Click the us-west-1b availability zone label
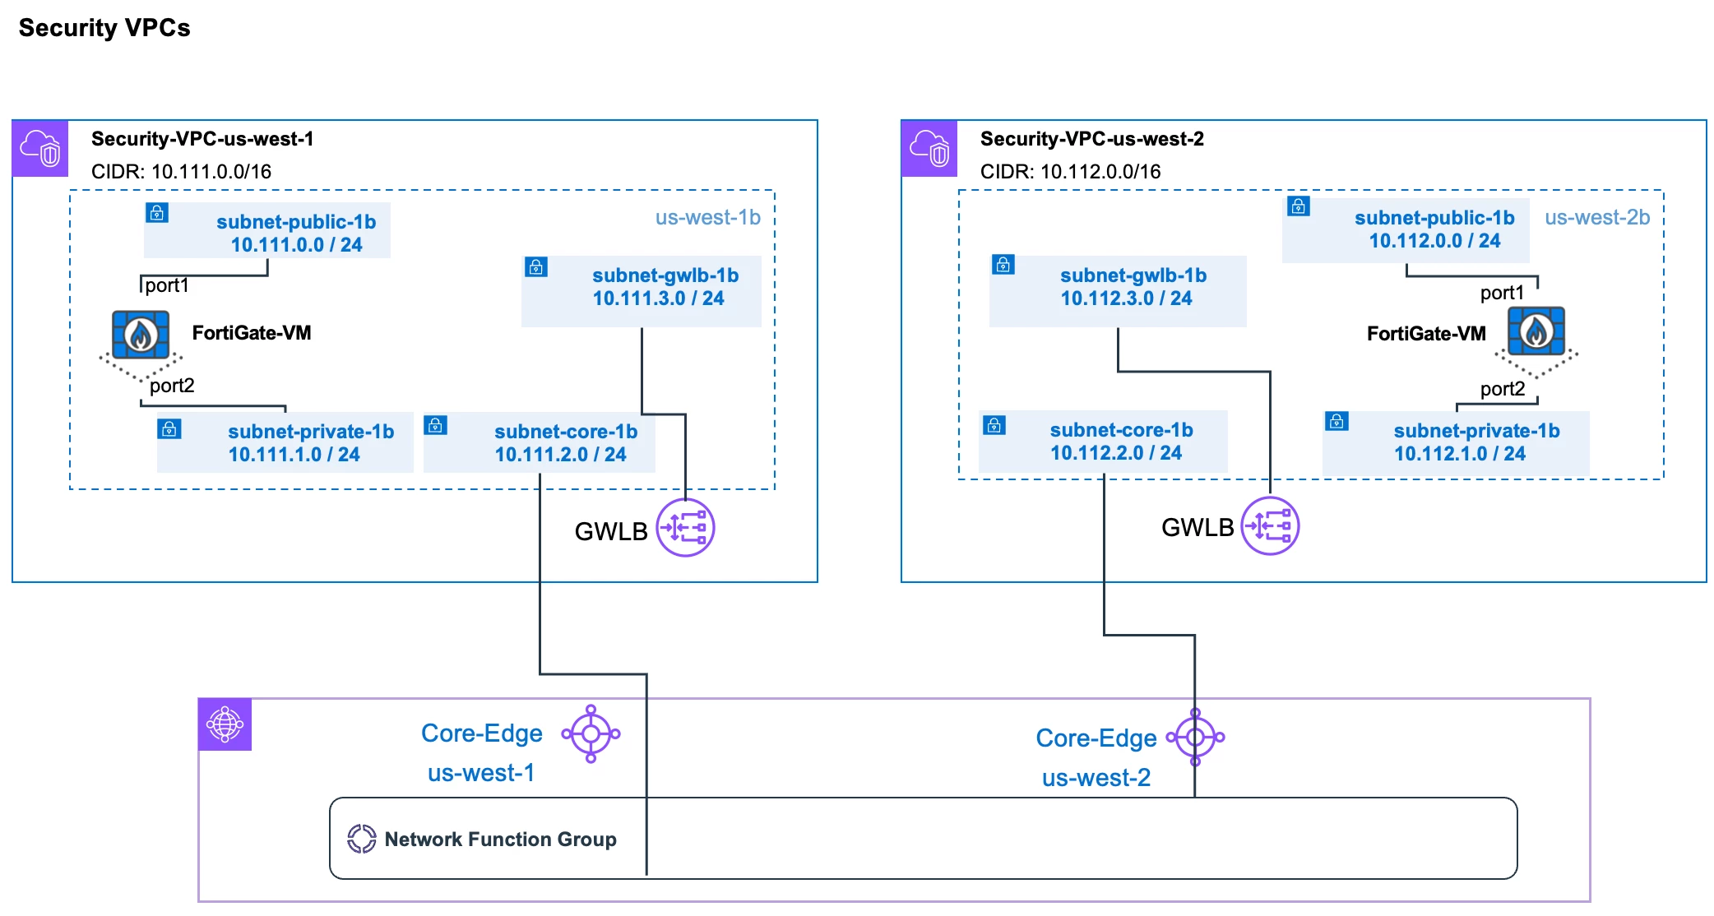 point(707,217)
